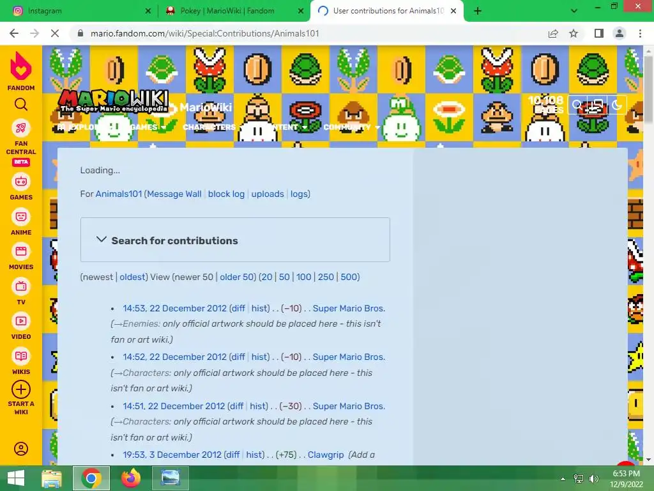Share this page via address bar icon
This screenshot has width=654, height=491.
pyautogui.click(x=553, y=33)
